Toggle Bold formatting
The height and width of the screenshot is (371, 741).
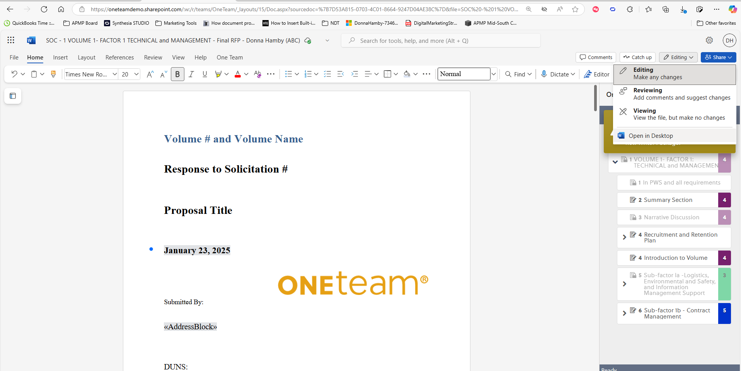tap(177, 74)
